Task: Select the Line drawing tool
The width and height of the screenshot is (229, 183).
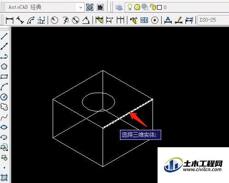Action: [x=4, y=36]
